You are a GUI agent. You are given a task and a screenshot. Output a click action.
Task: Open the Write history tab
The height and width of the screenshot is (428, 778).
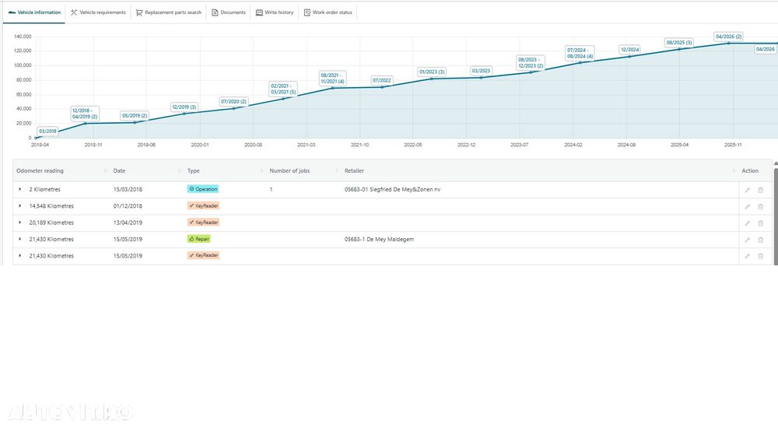[275, 12]
